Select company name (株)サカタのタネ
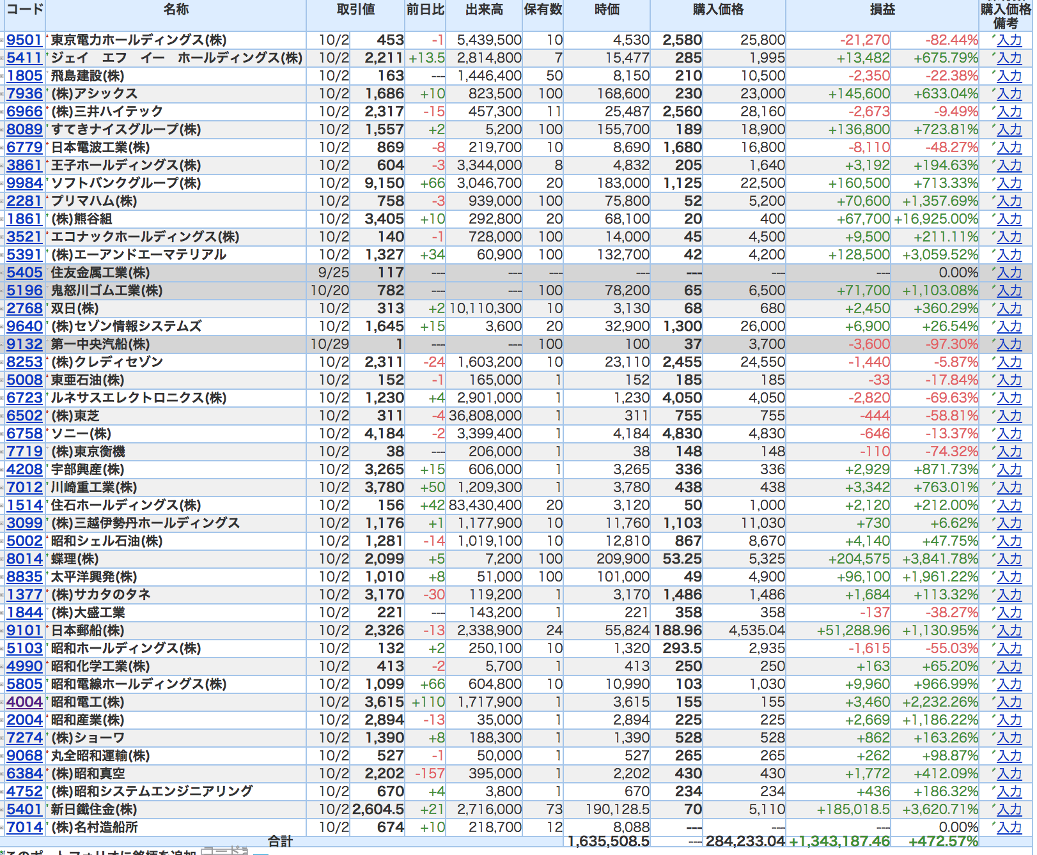 pos(101,594)
